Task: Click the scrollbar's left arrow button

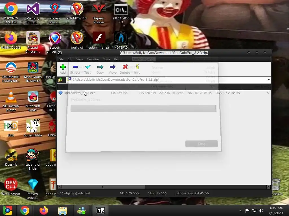Action: click(59, 187)
